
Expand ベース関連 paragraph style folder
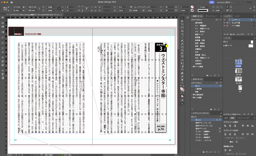point(192,67)
